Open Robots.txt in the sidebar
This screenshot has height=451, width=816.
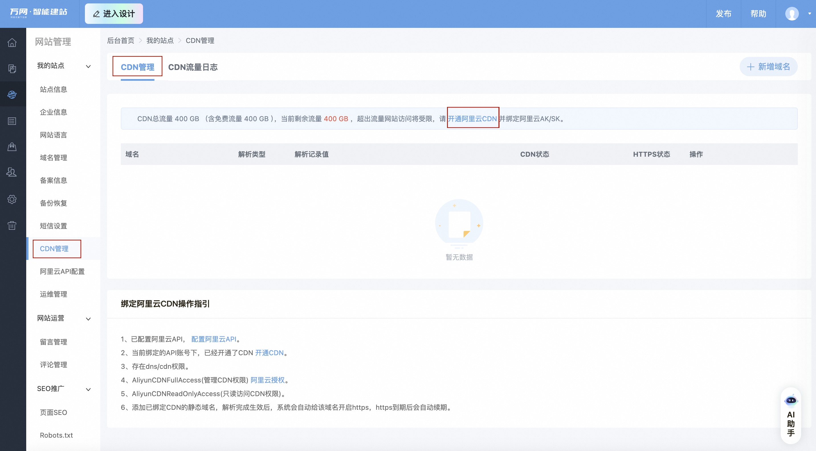tap(56, 435)
